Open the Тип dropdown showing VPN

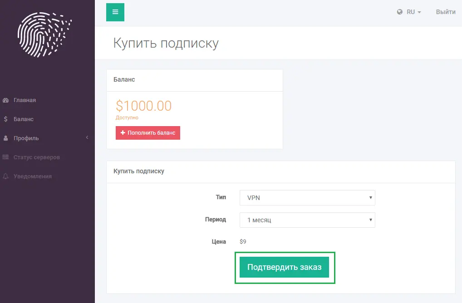(x=307, y=198)
